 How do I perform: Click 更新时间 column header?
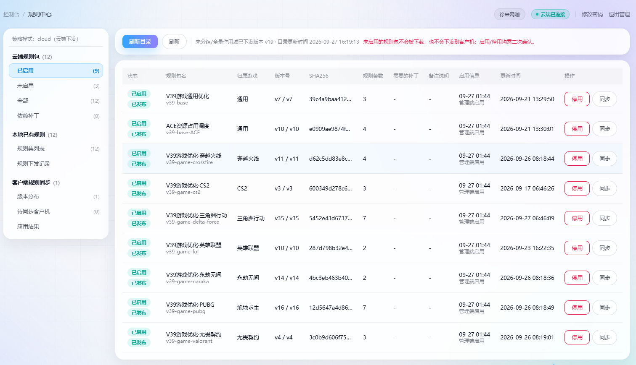[x=510, y=76]
